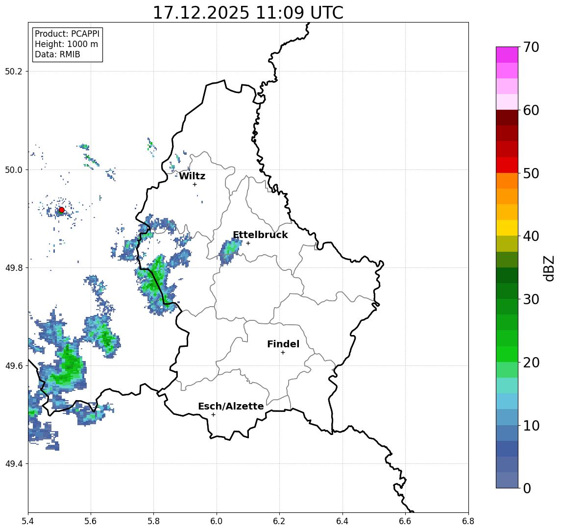Click the longitude label 6.2
This screenshot has height=531, width=561.
(x=279, y=521)
